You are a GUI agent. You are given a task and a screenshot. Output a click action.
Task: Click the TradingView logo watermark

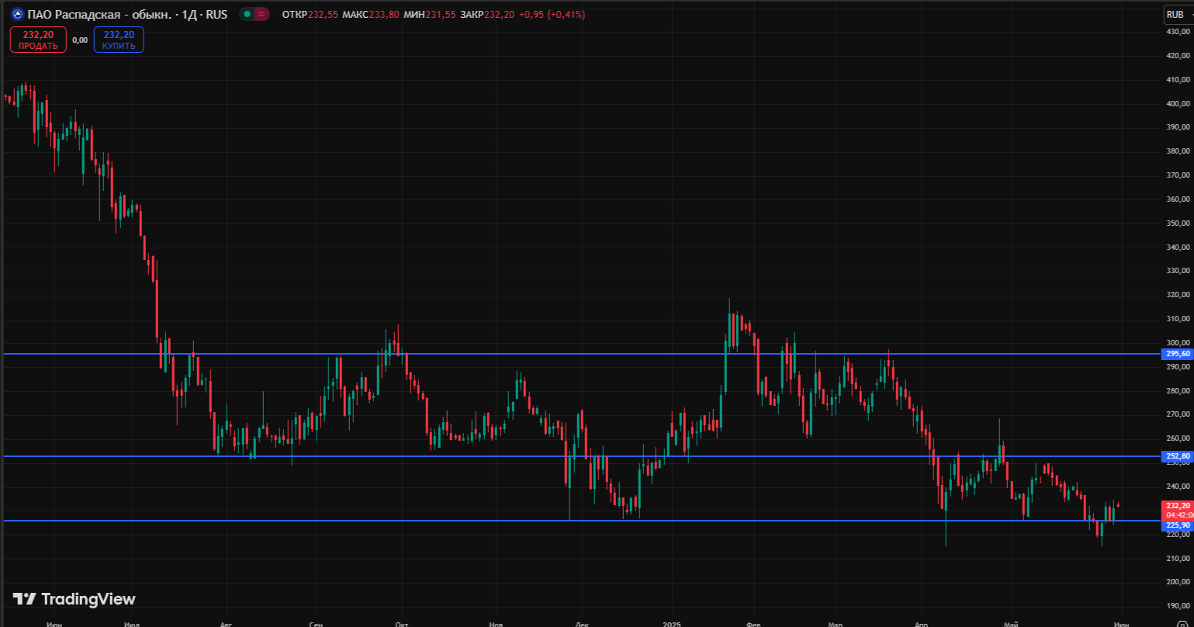[74, 599]
